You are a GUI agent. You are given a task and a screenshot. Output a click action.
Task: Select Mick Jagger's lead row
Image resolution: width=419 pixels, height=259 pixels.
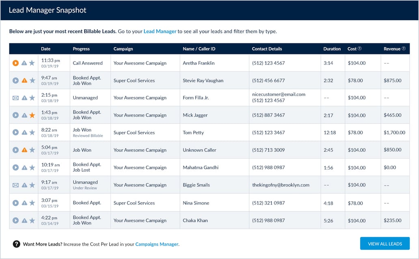[x=203, y=115]
